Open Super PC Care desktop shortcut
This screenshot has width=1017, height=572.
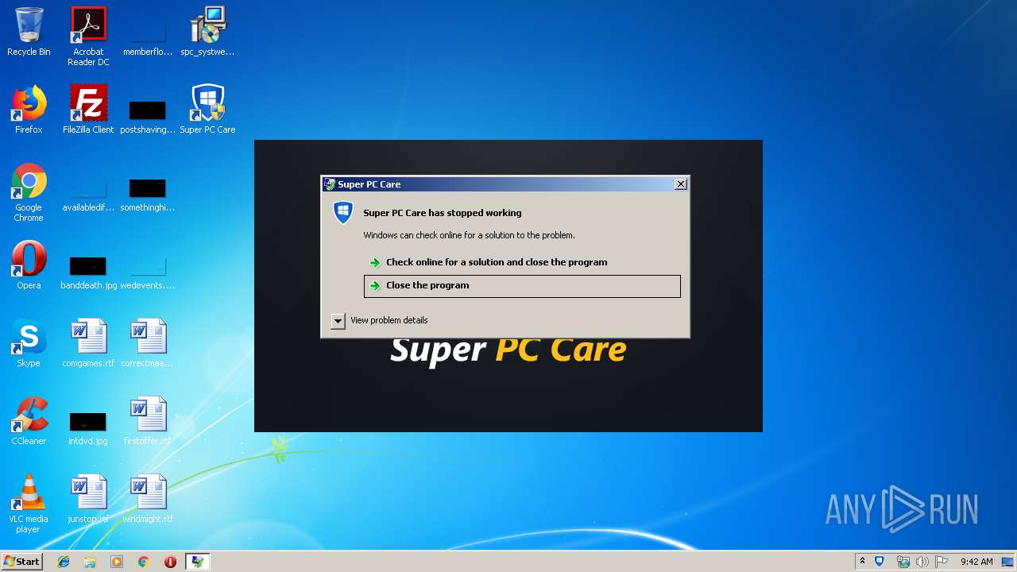tap(207, 110)
